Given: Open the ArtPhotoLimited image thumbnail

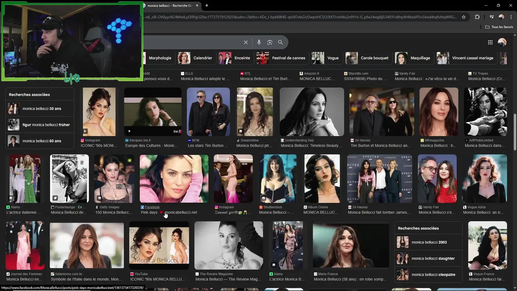Looking at the screenshot, I should (485, 112).
